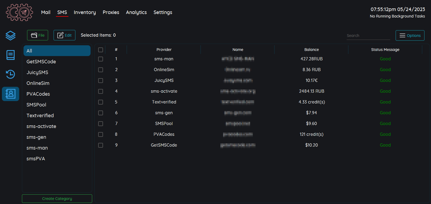Select the Textverified category
Viewport: 431px width, 204px height.
(x=57, y=115)
